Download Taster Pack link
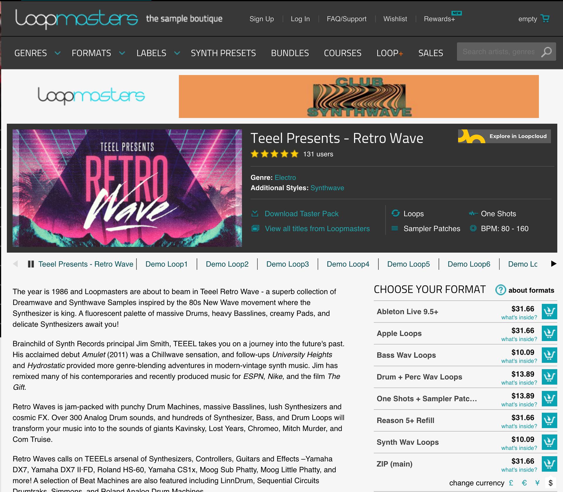This screenshot has height=492, width=563. tap(301, 214)
